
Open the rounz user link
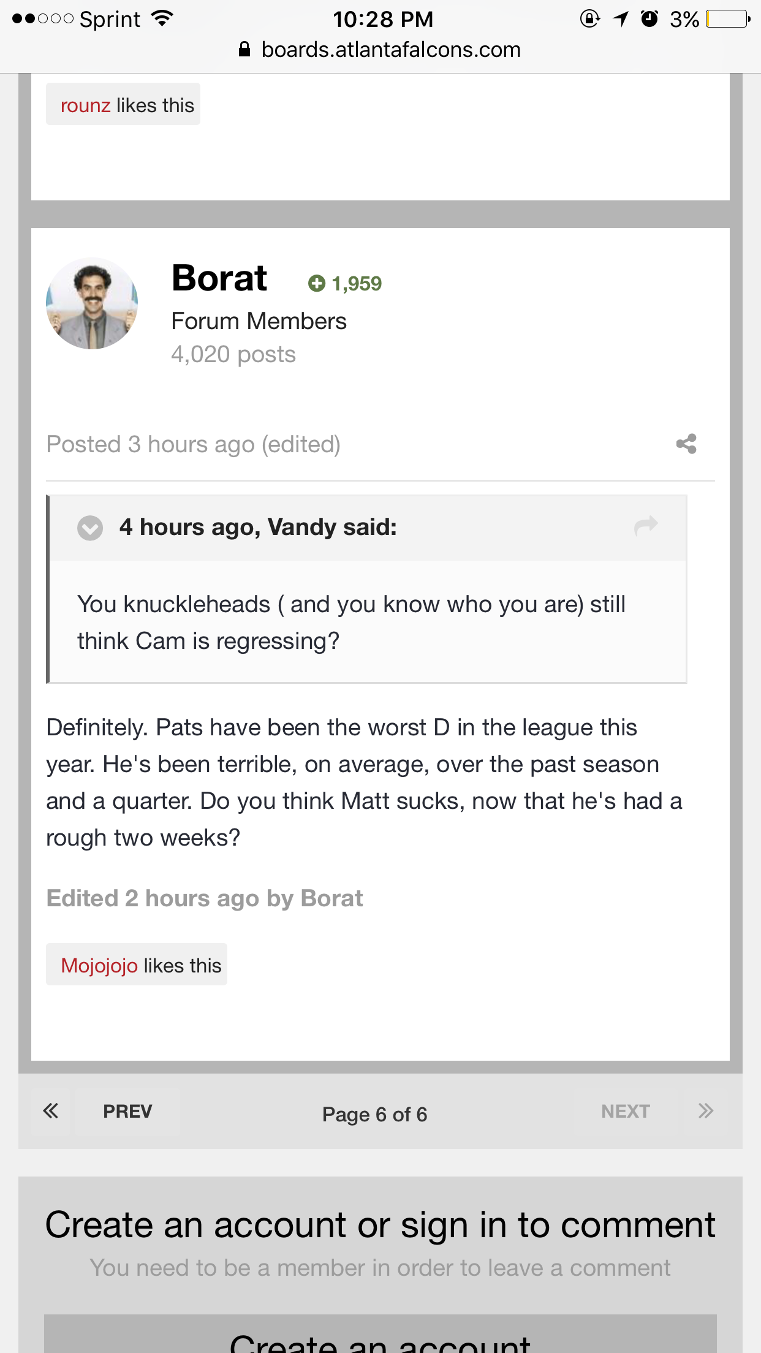[85, 105]
